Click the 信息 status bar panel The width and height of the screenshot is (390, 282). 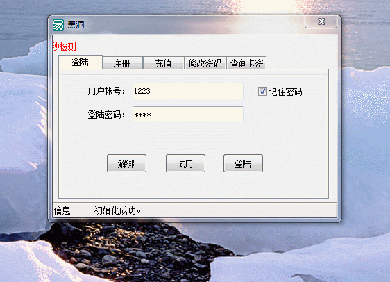(x=70, y=210)
